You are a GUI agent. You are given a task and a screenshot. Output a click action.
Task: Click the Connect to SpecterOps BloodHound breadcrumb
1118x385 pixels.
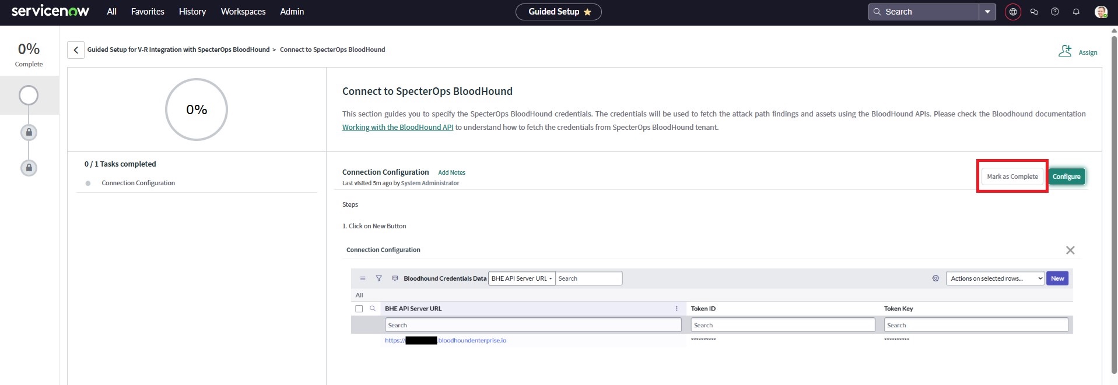click(332, 50)
